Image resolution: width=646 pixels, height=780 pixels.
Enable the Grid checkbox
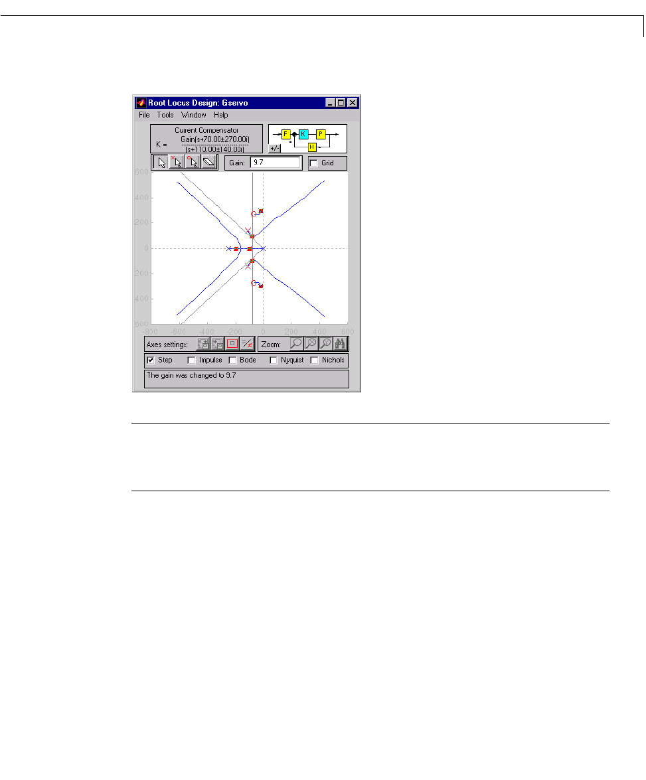tap(313, 163)
